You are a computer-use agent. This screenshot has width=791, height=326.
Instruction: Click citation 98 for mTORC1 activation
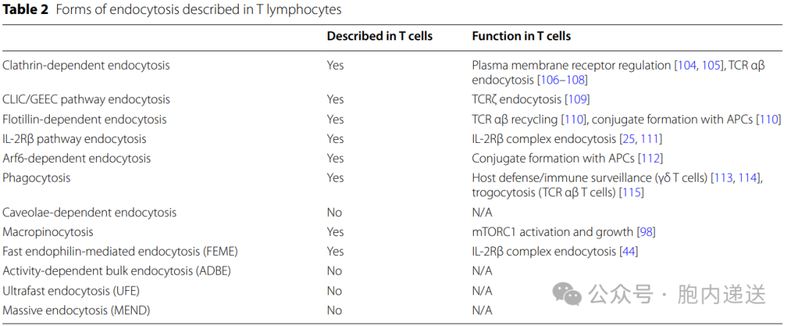pyautogui.click(x=645, y=232)
